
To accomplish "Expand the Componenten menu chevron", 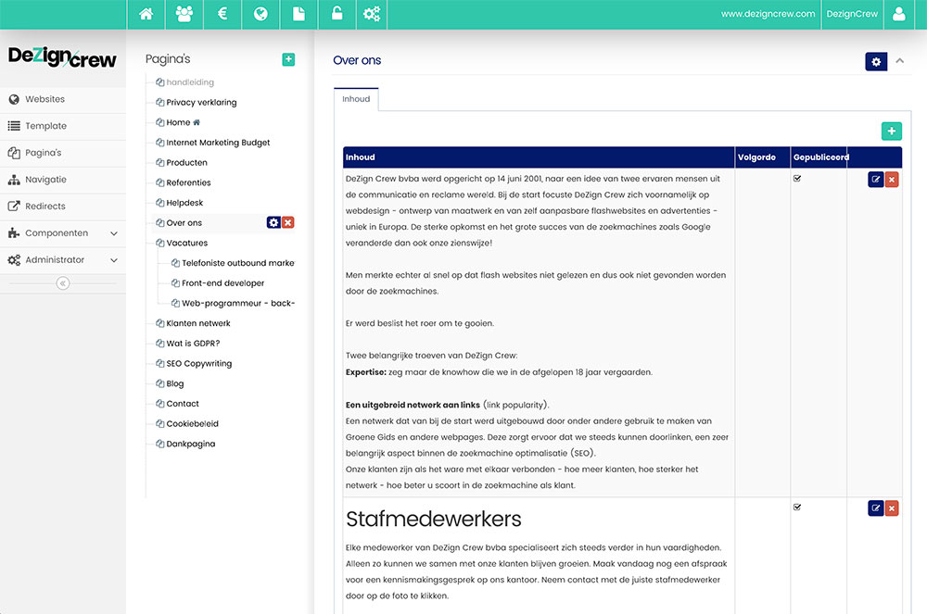I will [114, 233].
